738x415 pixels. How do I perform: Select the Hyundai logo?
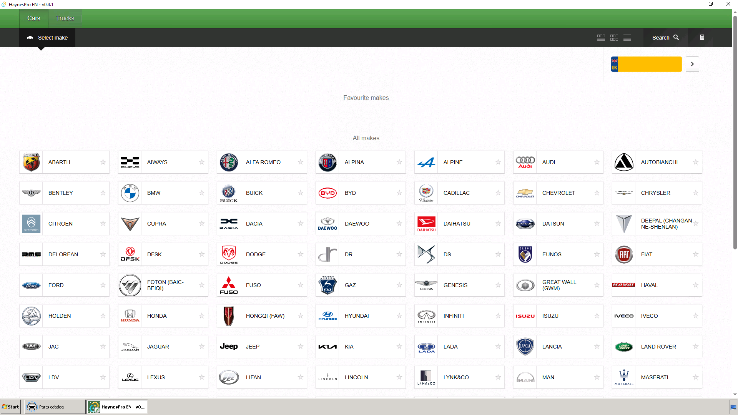[327, 316]
